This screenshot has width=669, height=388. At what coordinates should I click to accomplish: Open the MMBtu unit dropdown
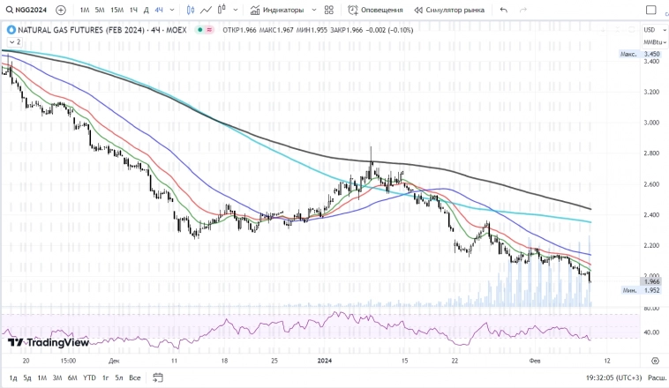(x=653, y=41)
